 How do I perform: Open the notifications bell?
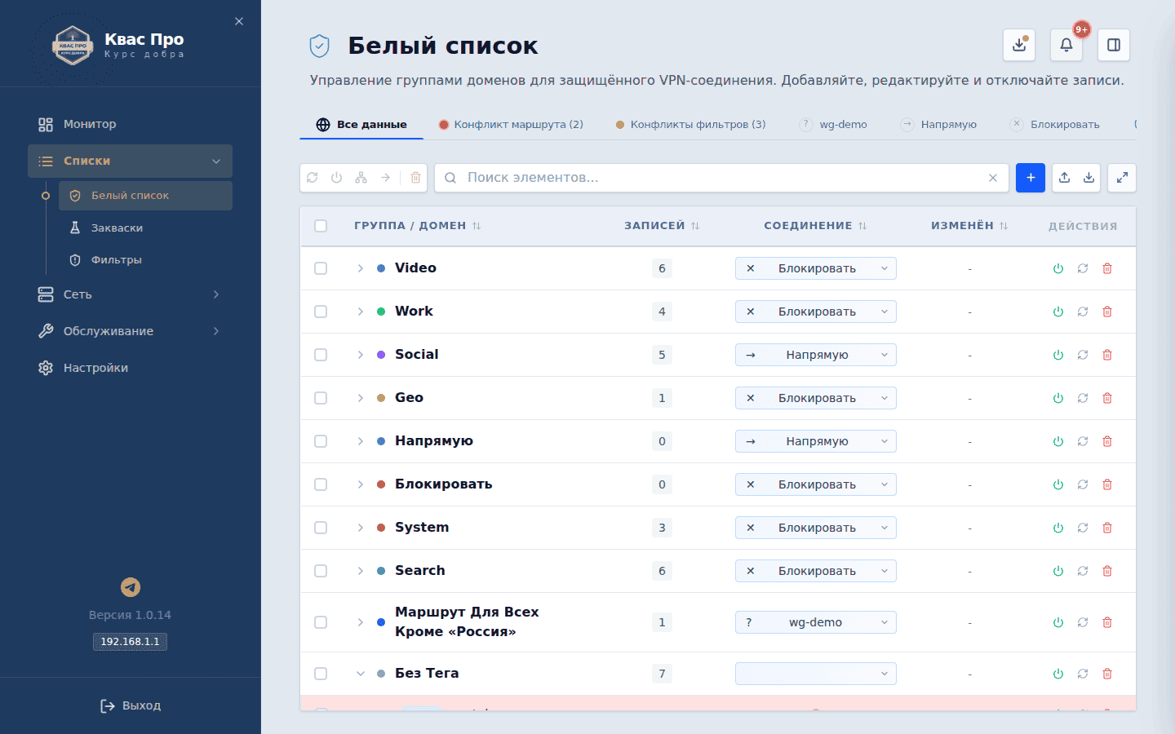(1066, 45)
